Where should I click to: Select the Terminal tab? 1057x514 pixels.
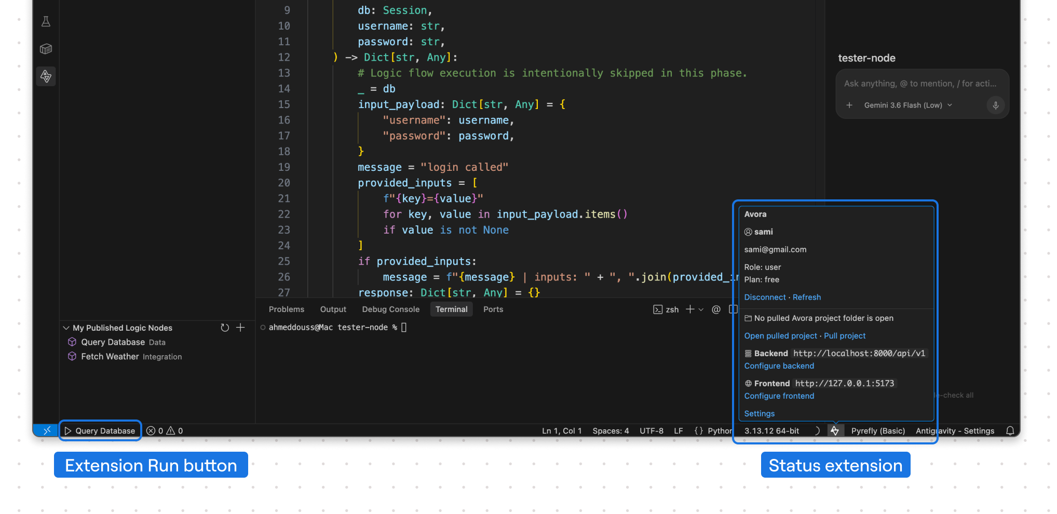coord(452,309)
